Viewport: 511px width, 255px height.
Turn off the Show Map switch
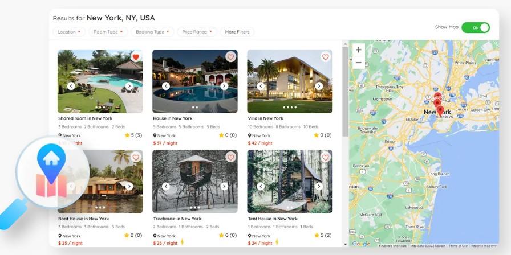476,28
